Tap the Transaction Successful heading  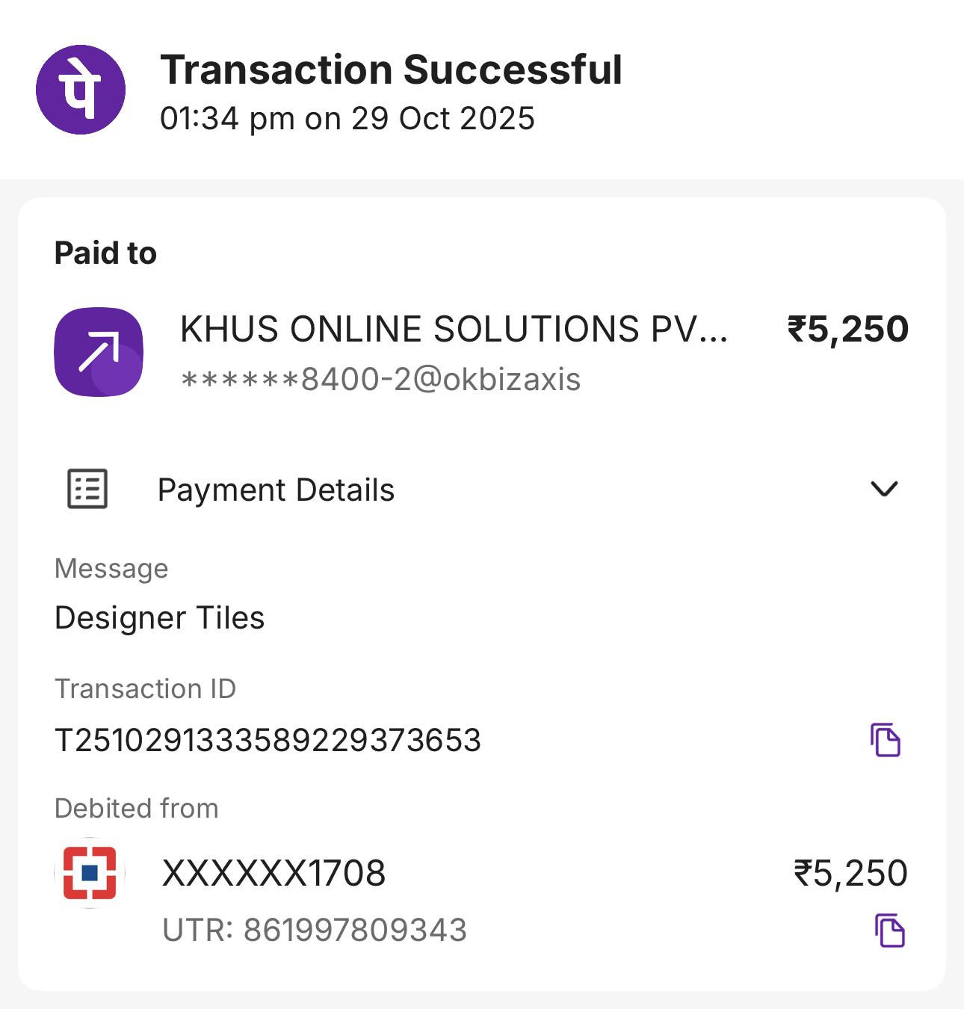pyautogui.click(x=391, y=70)
